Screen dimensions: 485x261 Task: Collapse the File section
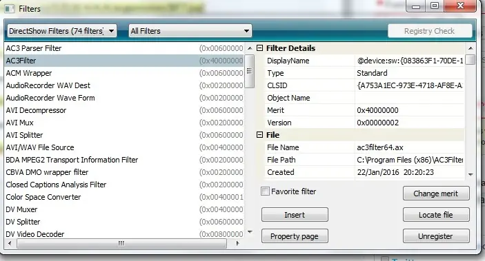click(260, 135)
